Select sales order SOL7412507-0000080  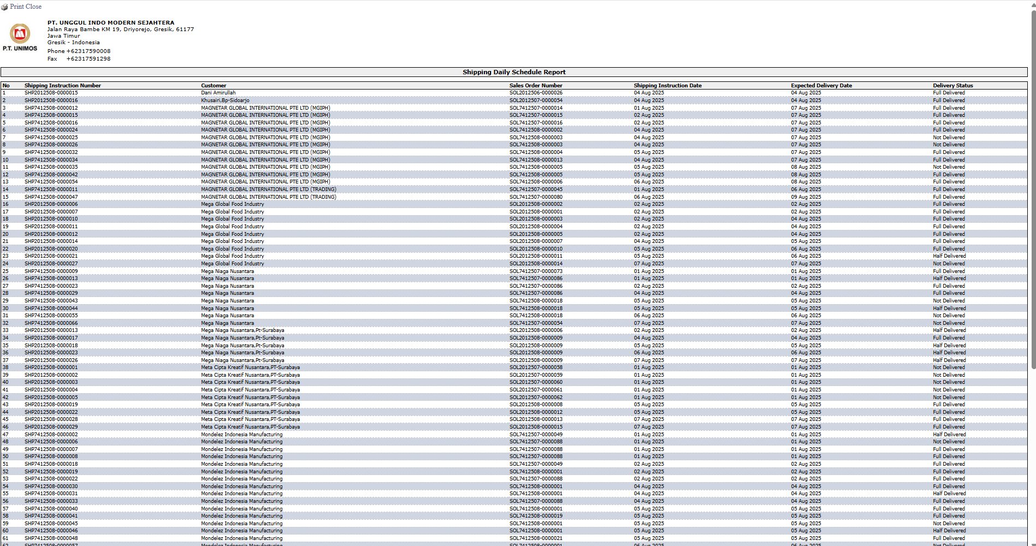pos(535,197)
